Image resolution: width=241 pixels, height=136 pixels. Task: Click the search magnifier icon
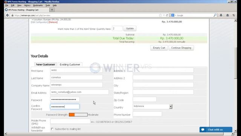[x=215, y=15]
